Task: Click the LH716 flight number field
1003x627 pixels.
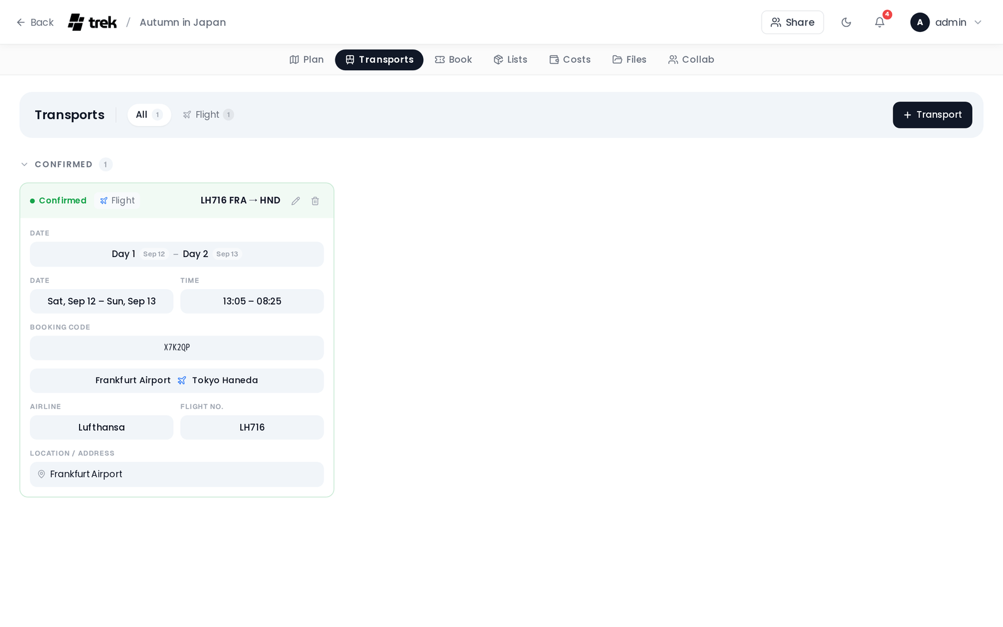Action: [252, 428]
